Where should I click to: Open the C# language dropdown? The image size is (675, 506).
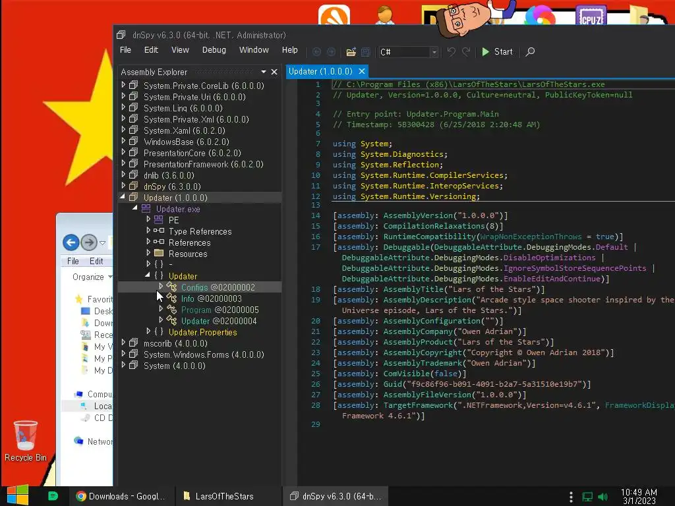click(408, 52)
